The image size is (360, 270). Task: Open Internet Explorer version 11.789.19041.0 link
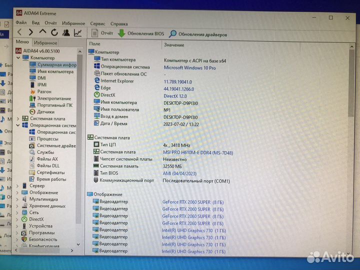point(177,82)
